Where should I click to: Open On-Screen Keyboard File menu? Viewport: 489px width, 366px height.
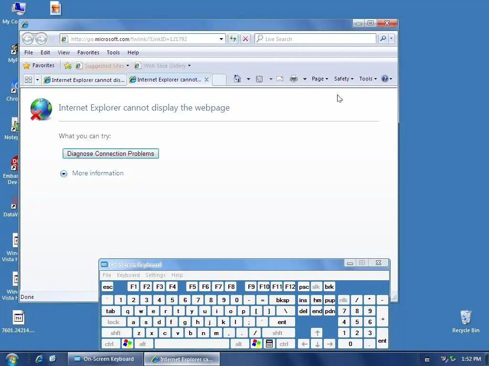(x=107, y=275)
